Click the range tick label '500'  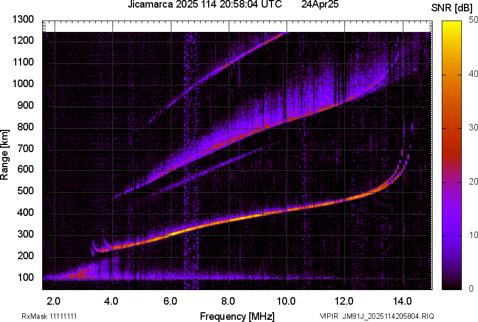(x=25, y=190)
